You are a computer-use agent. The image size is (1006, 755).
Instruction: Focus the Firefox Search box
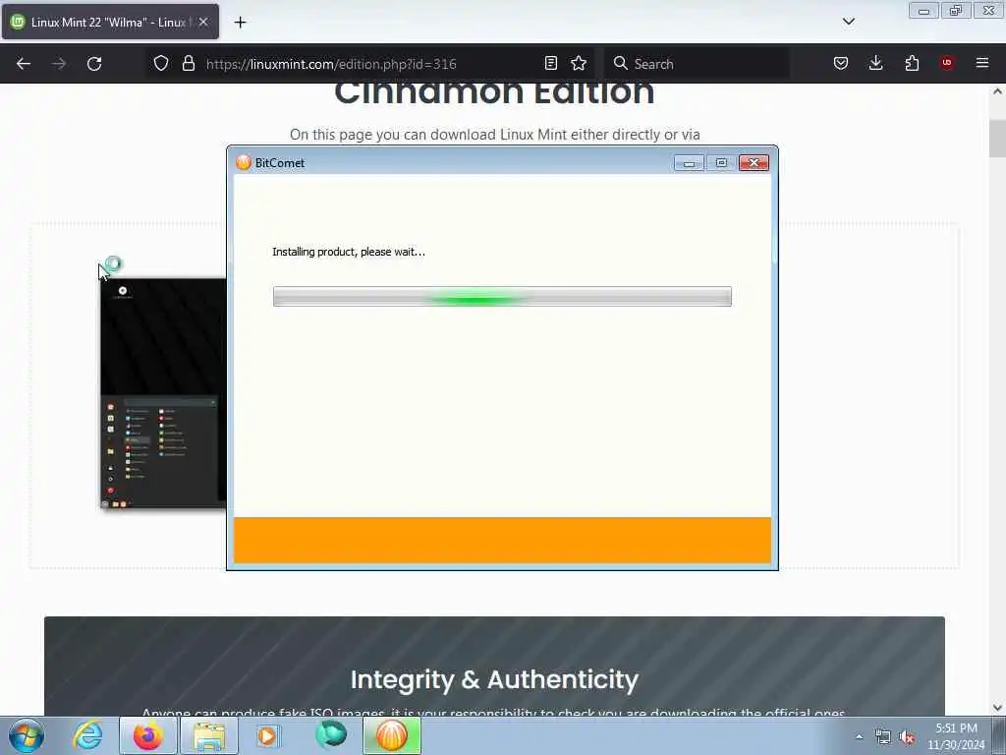pyautogui.click(x=697, y=64)
